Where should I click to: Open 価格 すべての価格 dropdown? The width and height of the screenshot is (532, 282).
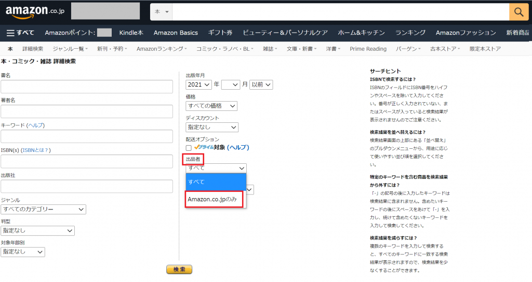(211, 106)
